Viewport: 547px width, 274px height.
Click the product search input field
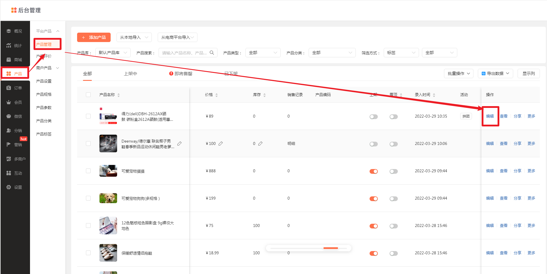coord(188,53)
